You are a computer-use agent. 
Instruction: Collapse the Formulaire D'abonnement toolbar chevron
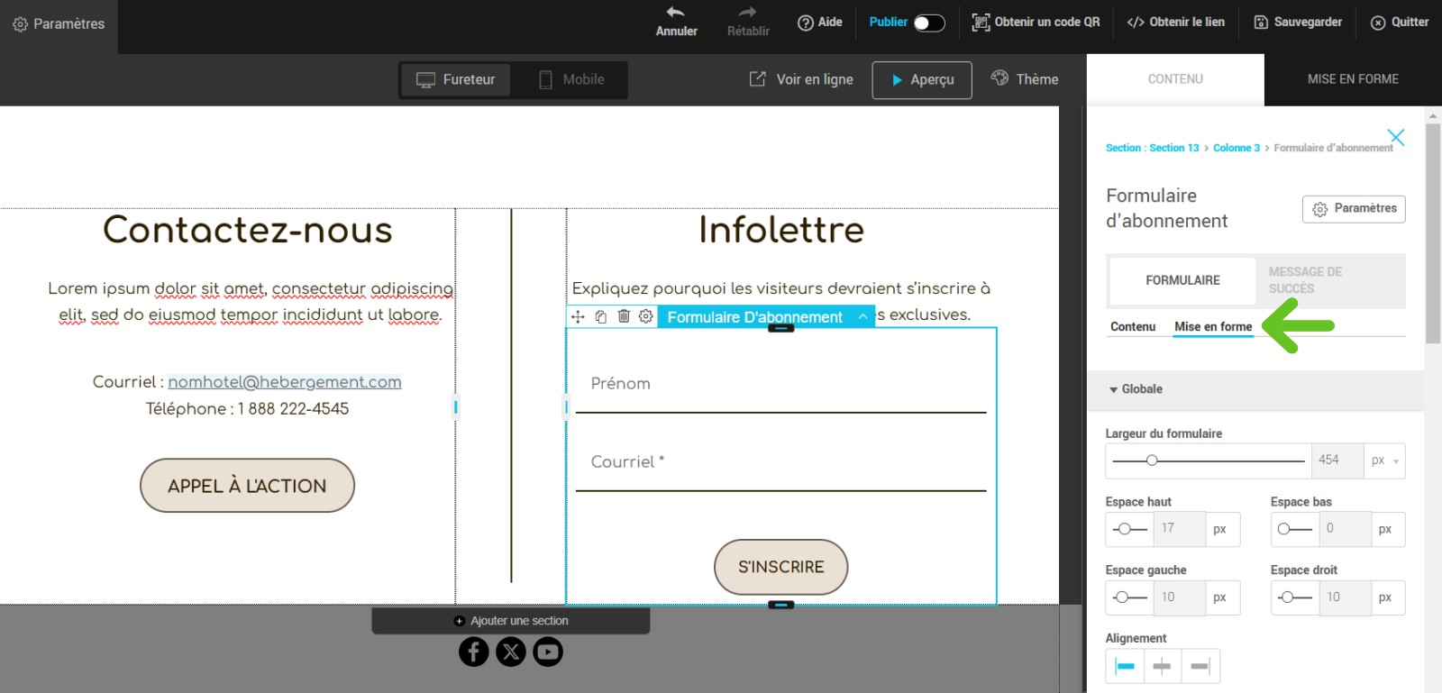click(862, 317)
